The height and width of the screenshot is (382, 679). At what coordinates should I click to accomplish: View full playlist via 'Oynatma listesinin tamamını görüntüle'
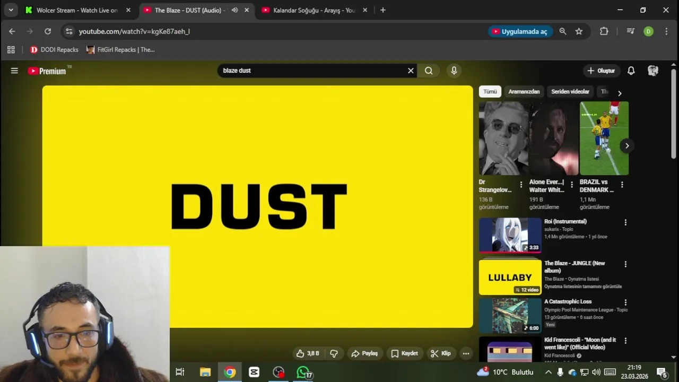pyautogui.click(x=583, y=286)
